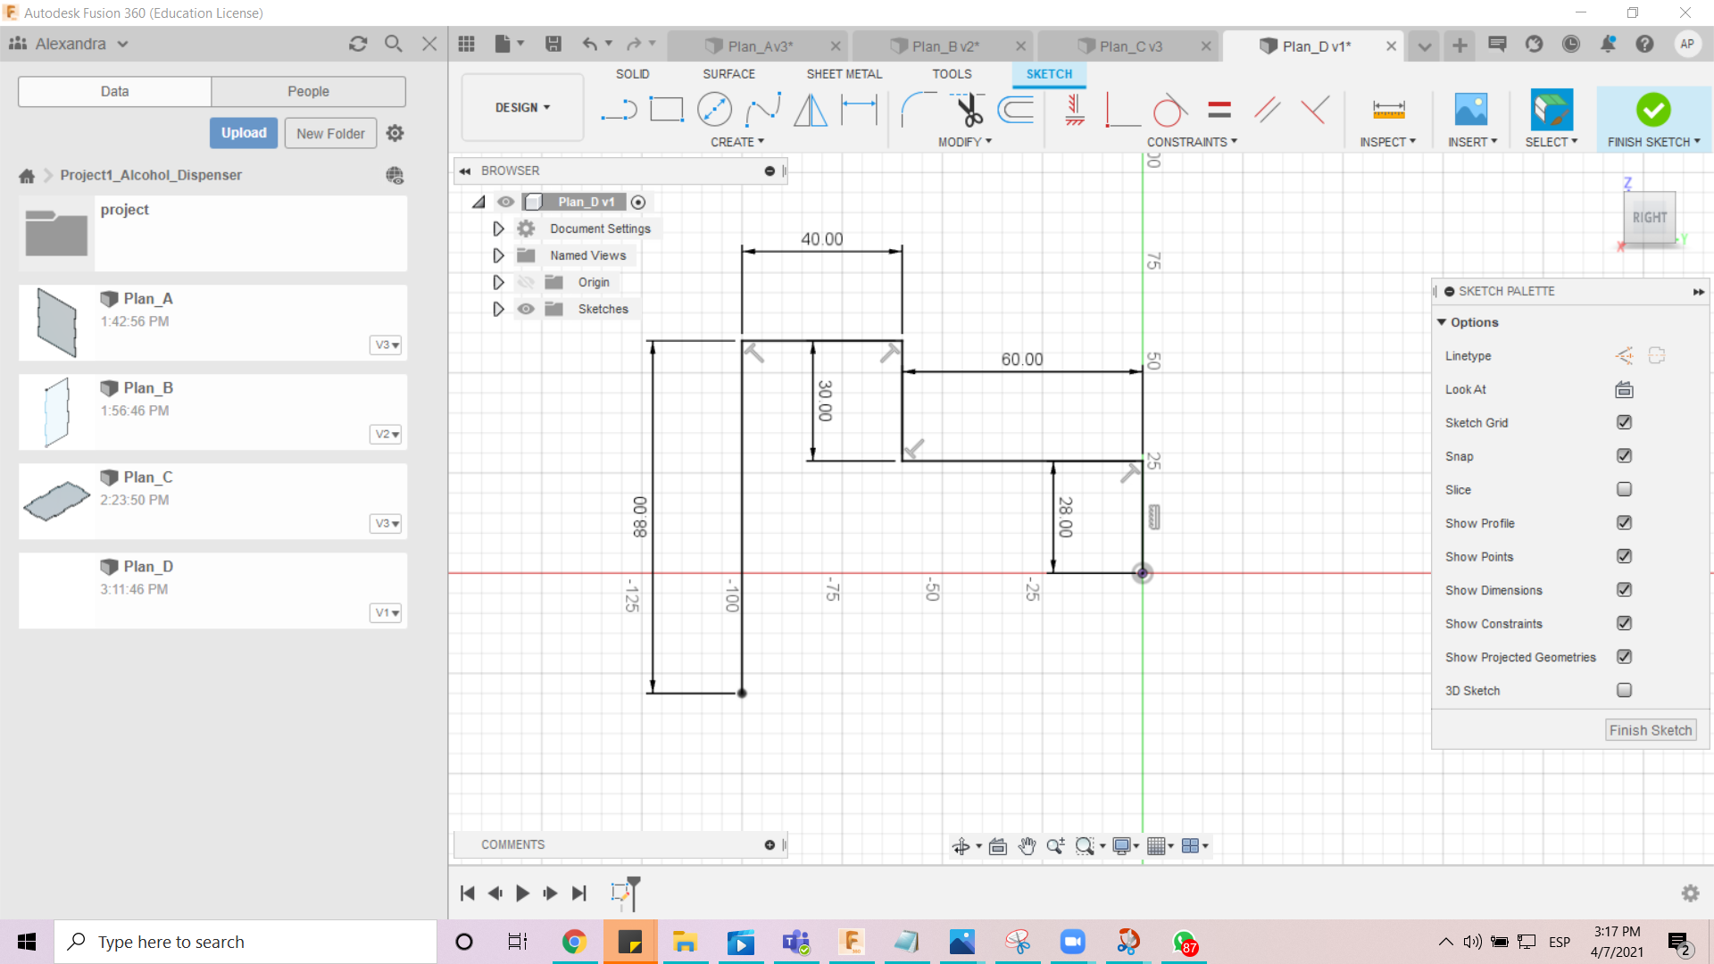Image resolution: width=1714 pixels, height=964 pixels.
Task: Expand the Document Settings node
Action: point(498,229)
